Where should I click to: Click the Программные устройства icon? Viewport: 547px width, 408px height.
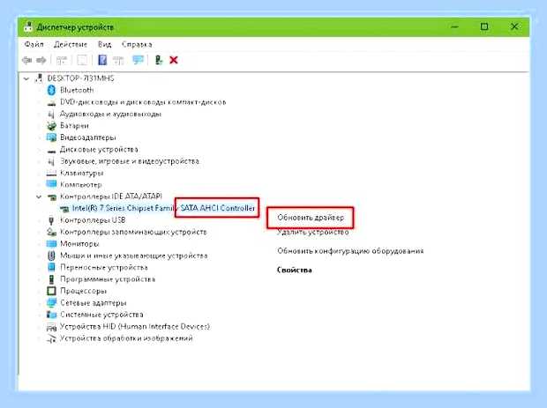pos(51,279)
